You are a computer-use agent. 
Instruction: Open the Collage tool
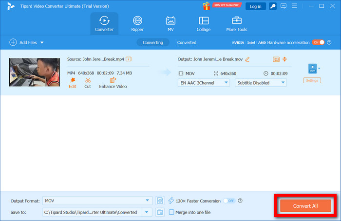click(204, 24)
